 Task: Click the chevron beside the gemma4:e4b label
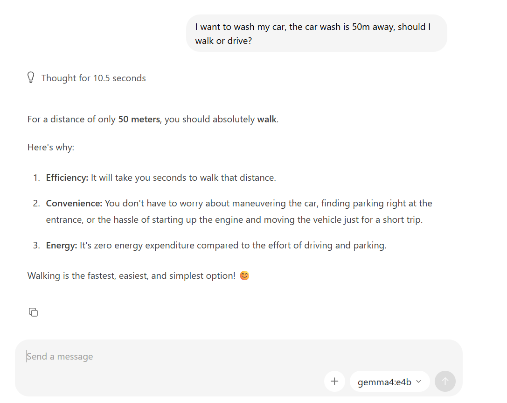point(418,382)
